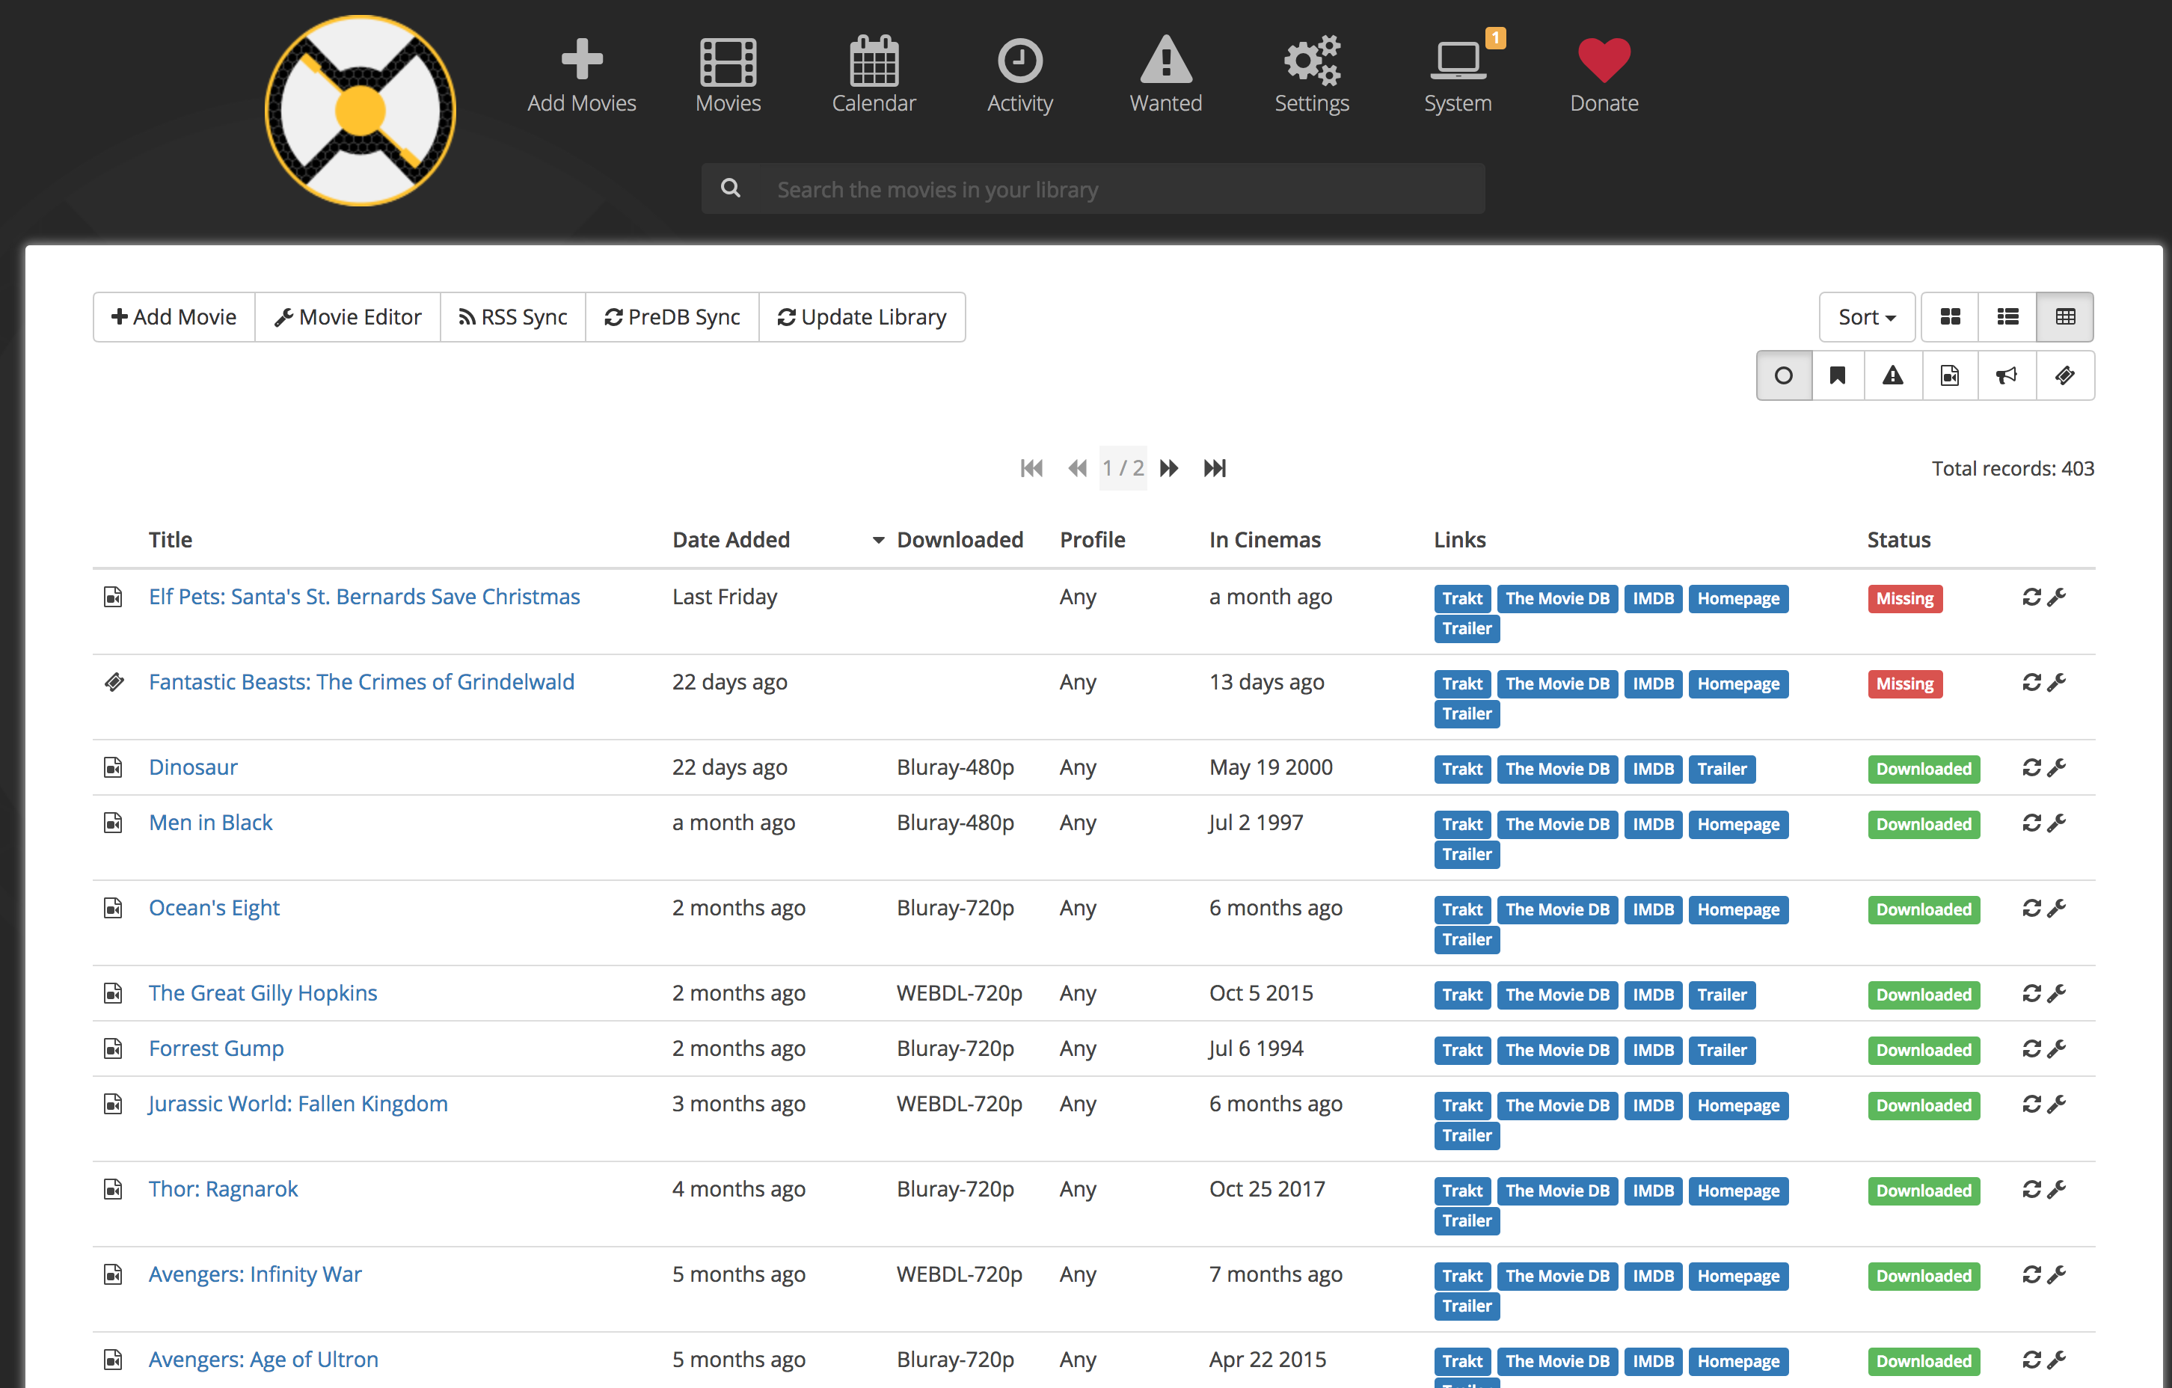Click the Update Library button

point(862,316)
